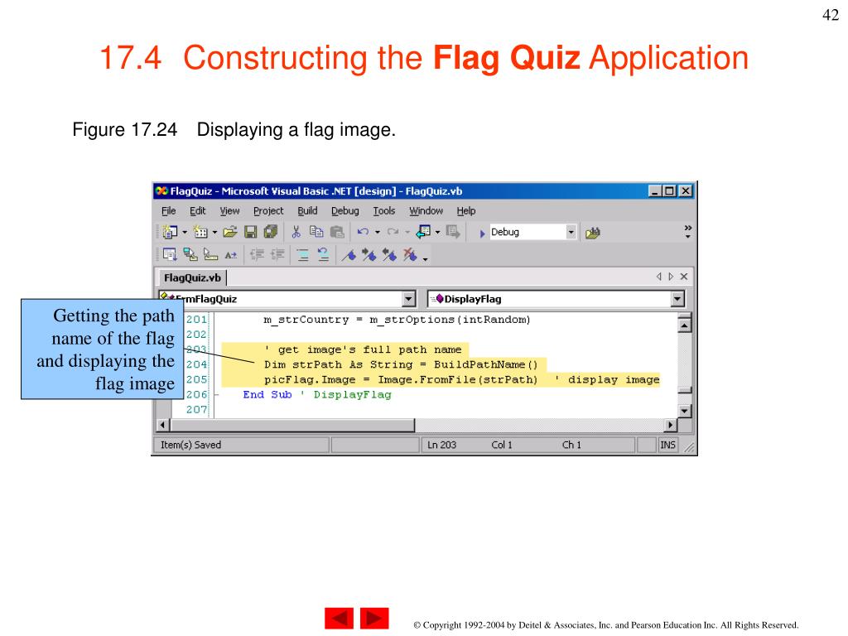Open the Project menu

click(x=268, y=211)
